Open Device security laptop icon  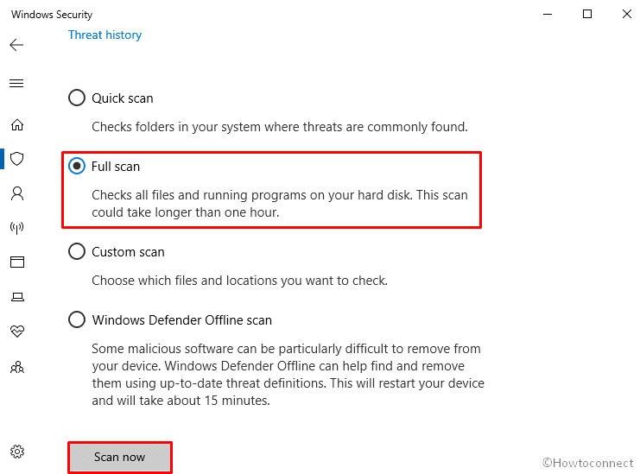[x=17, y=296]
